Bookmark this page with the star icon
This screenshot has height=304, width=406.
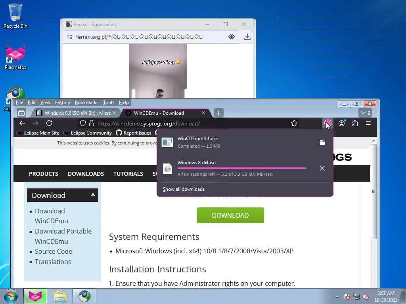click(x=294, y=123)
